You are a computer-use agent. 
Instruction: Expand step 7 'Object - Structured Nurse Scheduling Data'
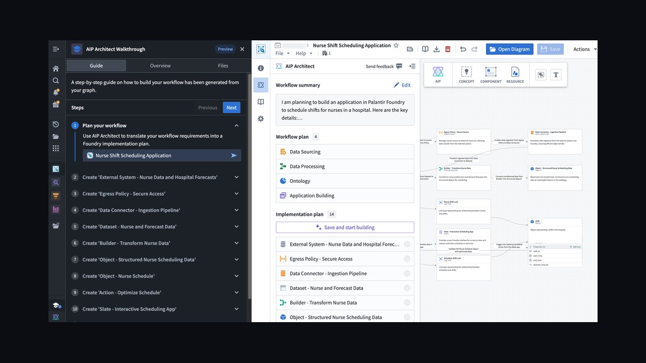click(x=237, y=260)
